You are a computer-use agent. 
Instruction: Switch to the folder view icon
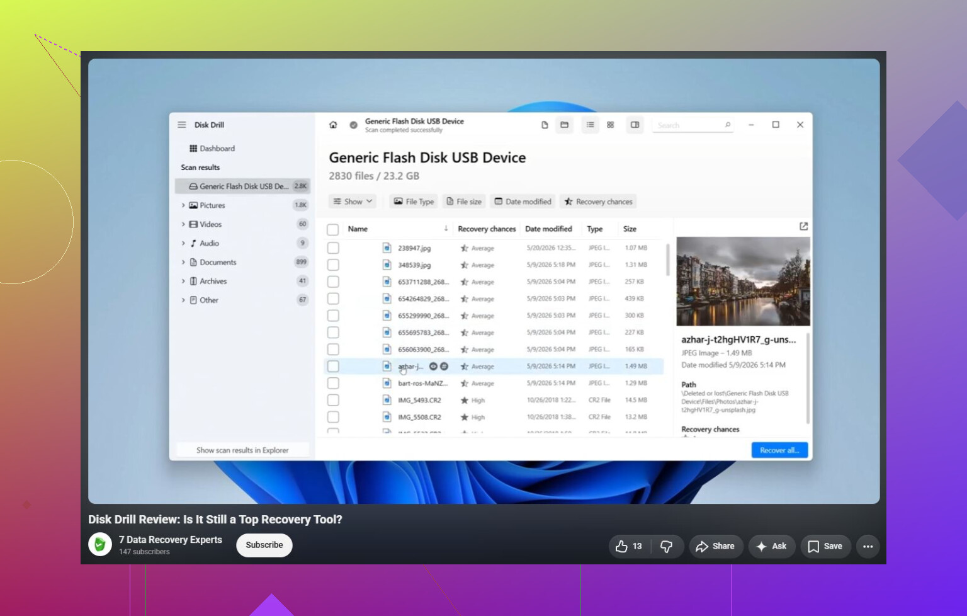(x=564, y=125)
